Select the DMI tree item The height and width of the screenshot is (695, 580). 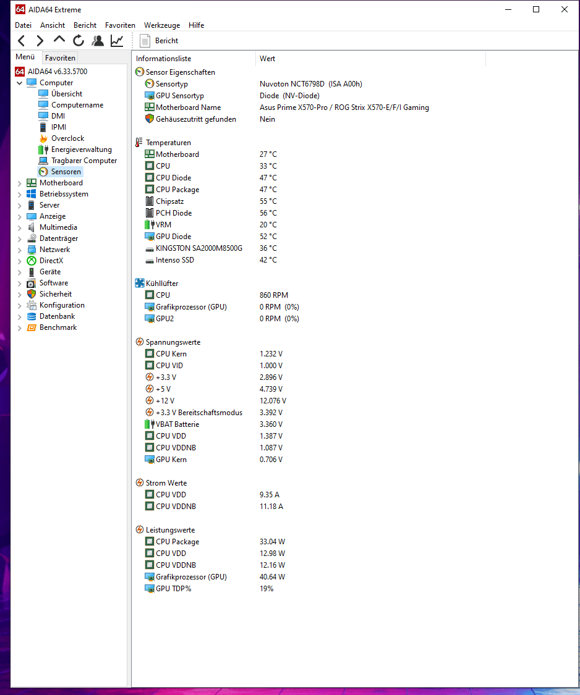(x=58, y=116)
